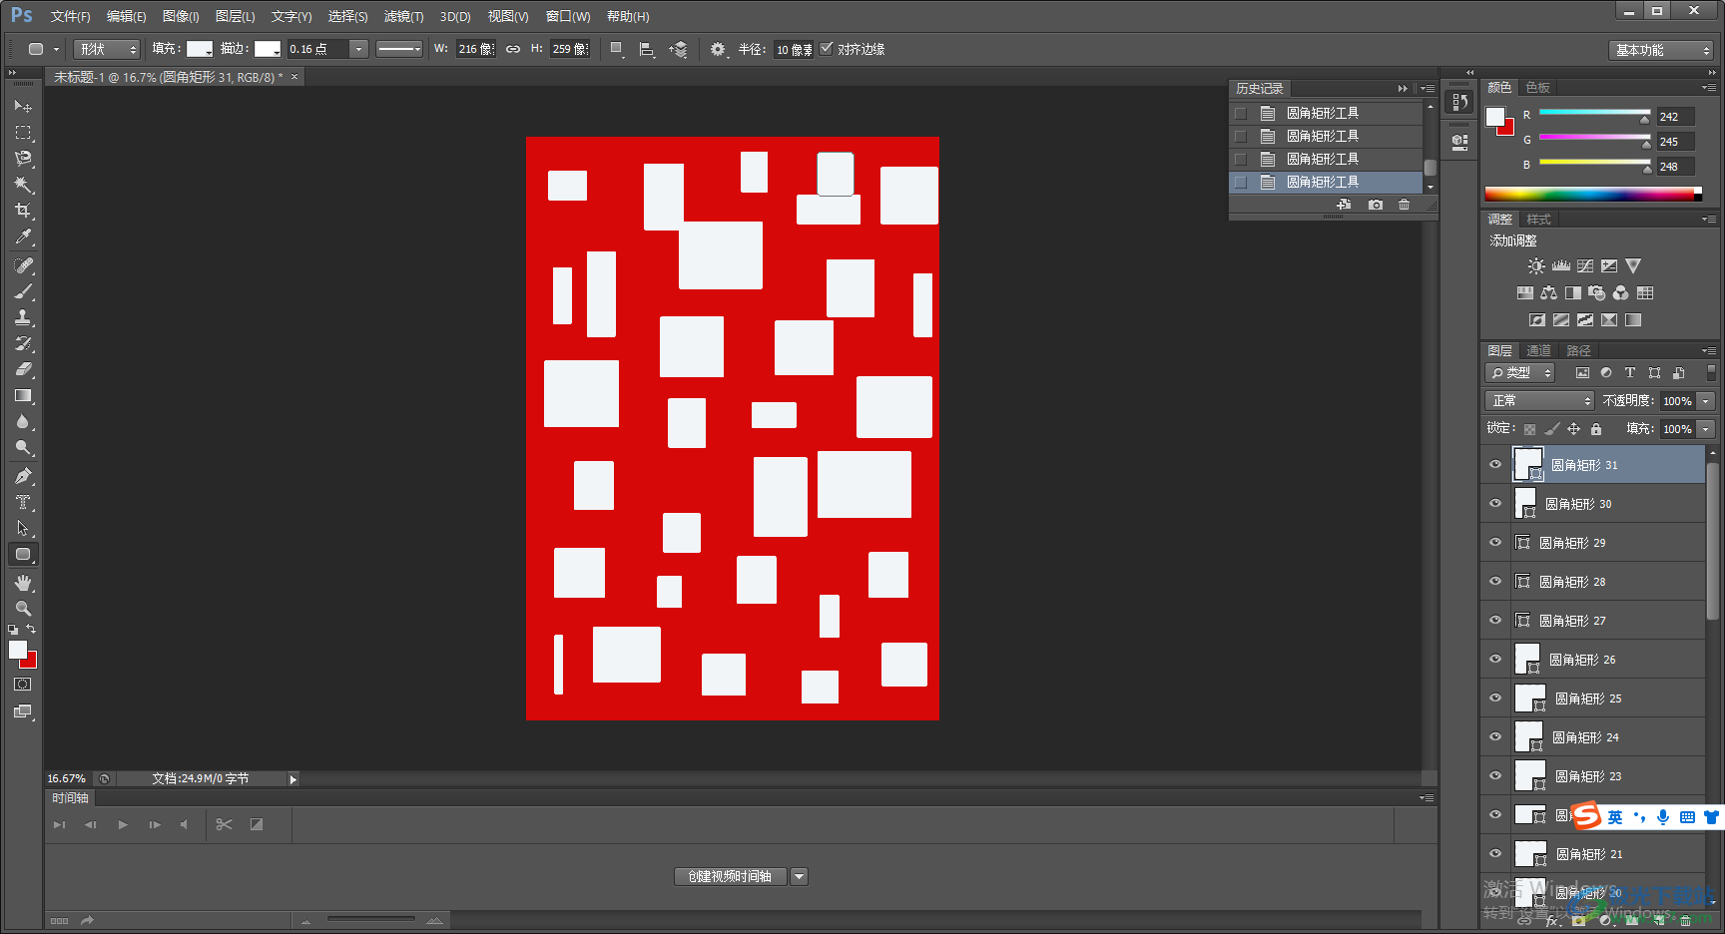Open the 滤镜(T) menu

(x=403, y=16)
